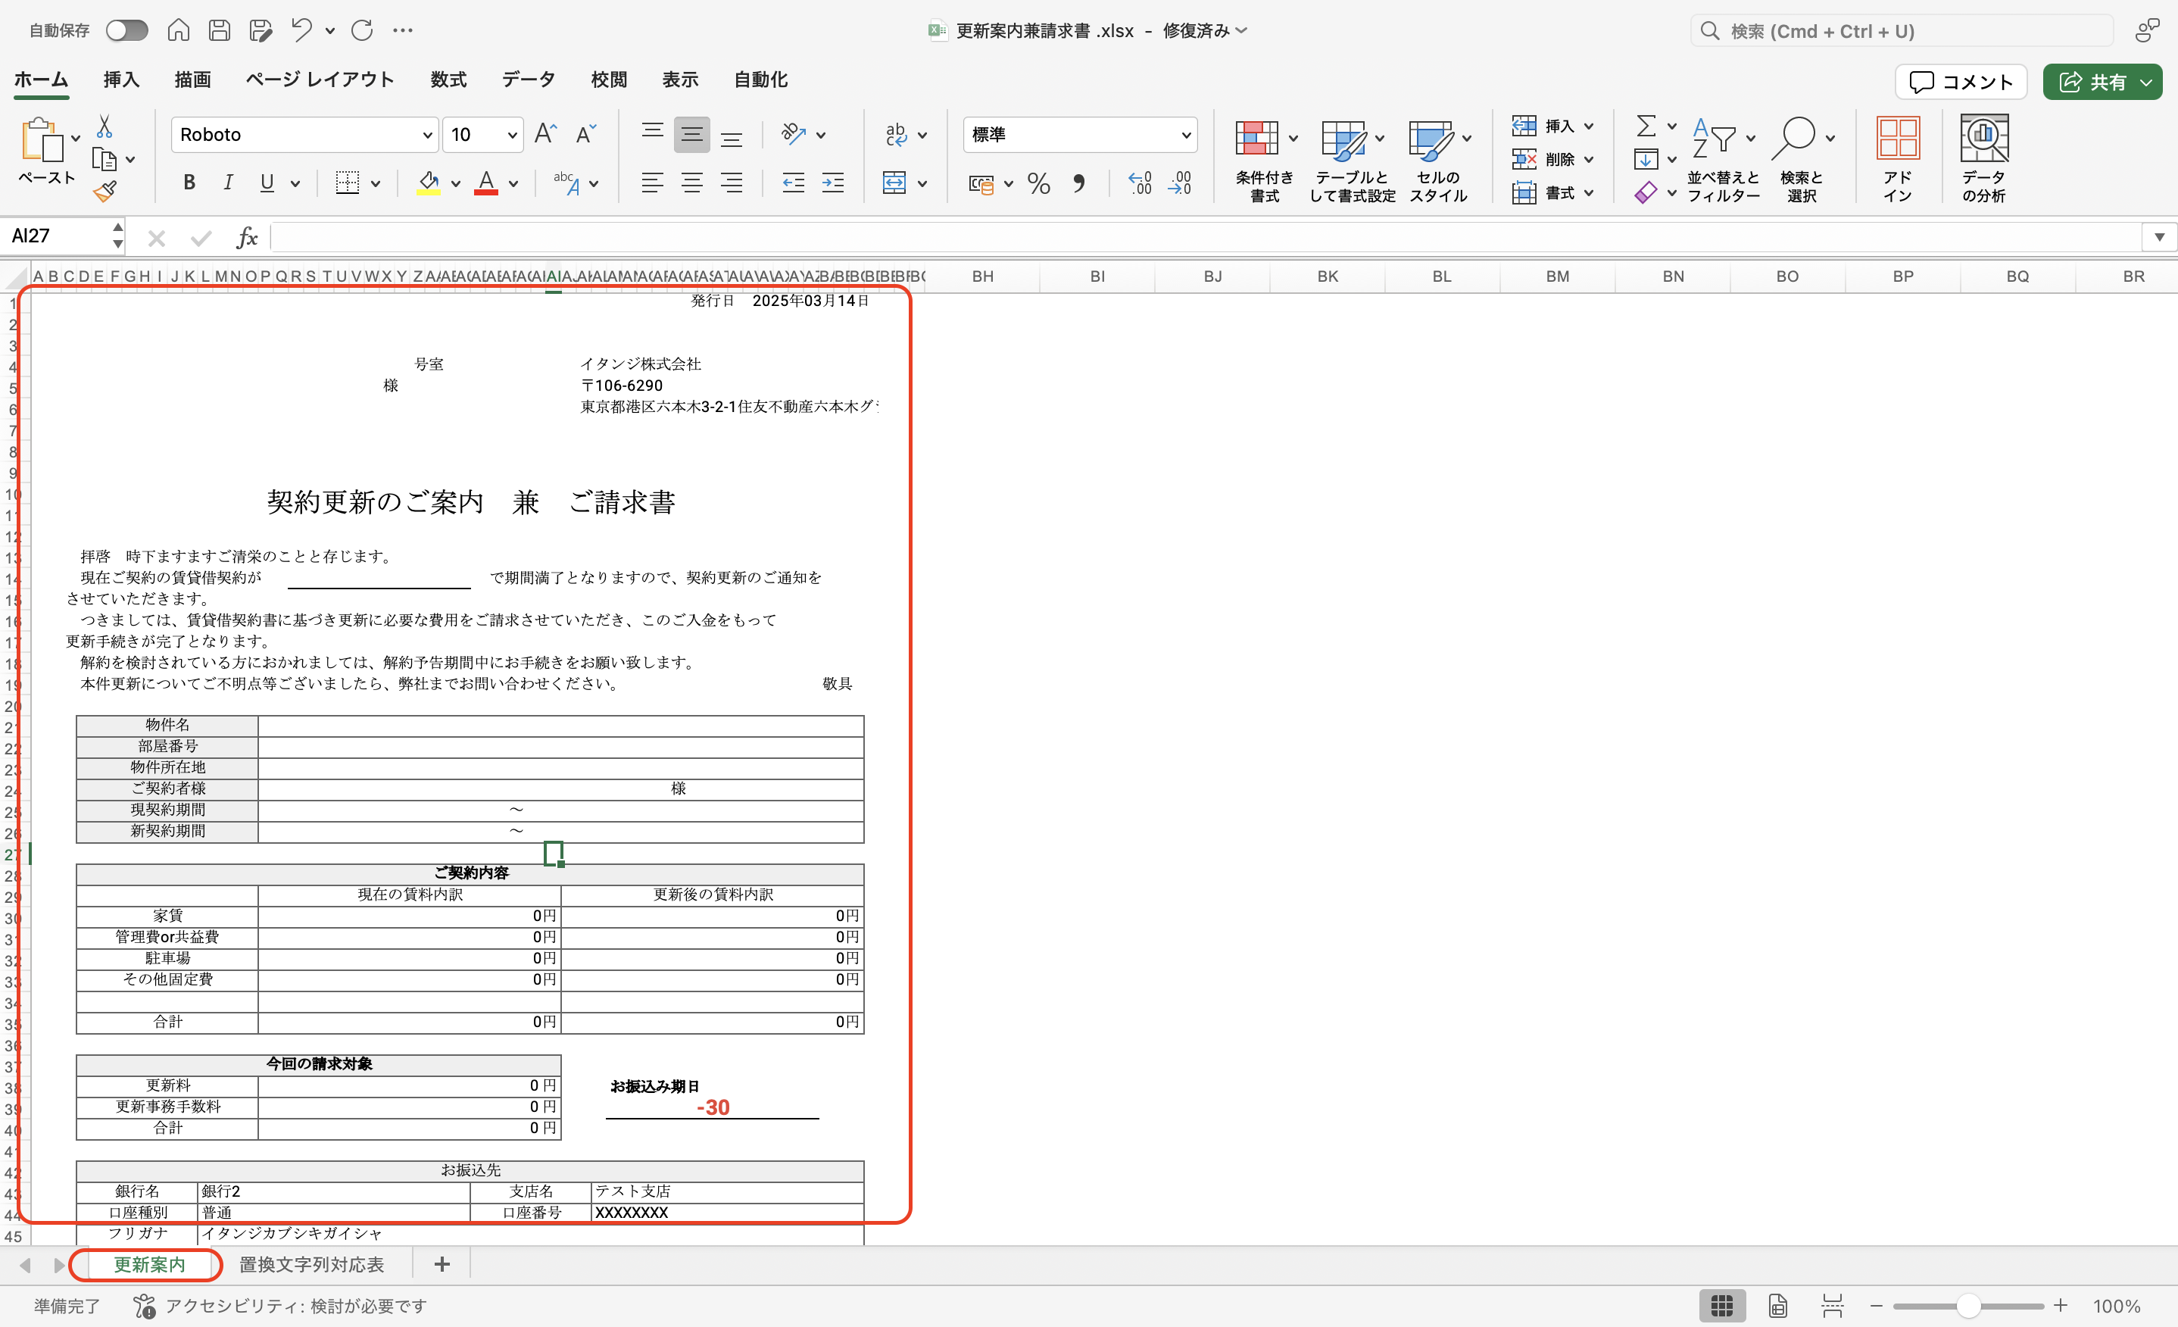The image size is (2178, 1327).
Task: Click the wrap text icon
Action: pyautogui.click(x=895, y=134)
